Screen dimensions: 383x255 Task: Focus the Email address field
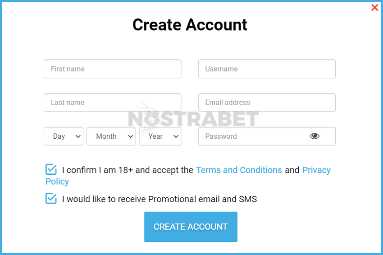[x=267, y=103]
